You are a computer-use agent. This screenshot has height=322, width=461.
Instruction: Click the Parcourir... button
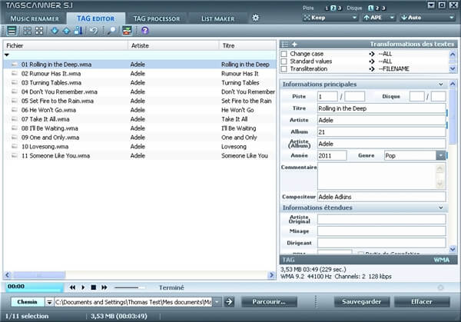(269, 302)
